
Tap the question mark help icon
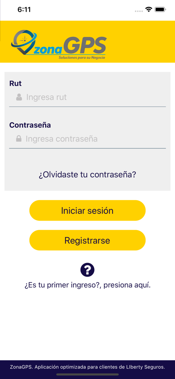pyautogui.click(x=87, y=270)
